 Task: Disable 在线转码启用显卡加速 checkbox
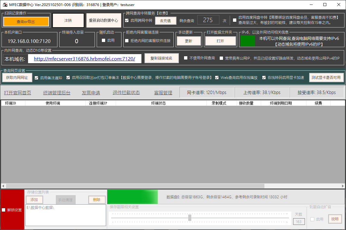(x=264, y=78)
